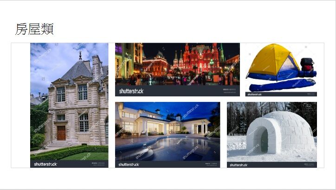Click shutterstock logo under the villa photo
The height and width of the screenshot is (190, 336).
click(x=129, y=165)
